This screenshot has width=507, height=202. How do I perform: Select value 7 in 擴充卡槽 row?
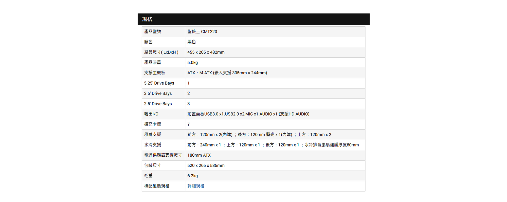188,124
